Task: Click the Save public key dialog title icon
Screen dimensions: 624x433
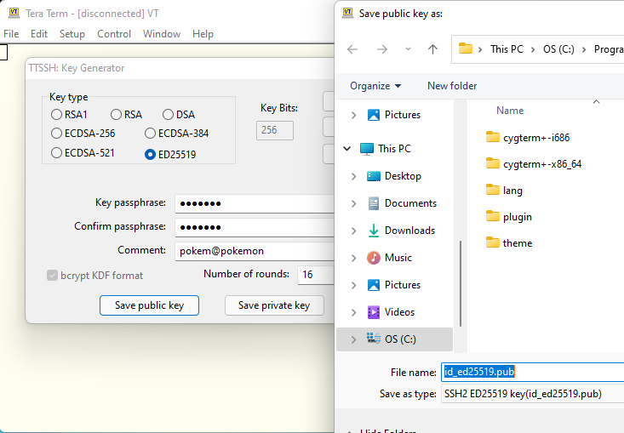Action: [347, 13]
